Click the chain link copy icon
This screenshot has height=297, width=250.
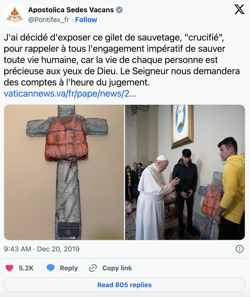[93, 268]
